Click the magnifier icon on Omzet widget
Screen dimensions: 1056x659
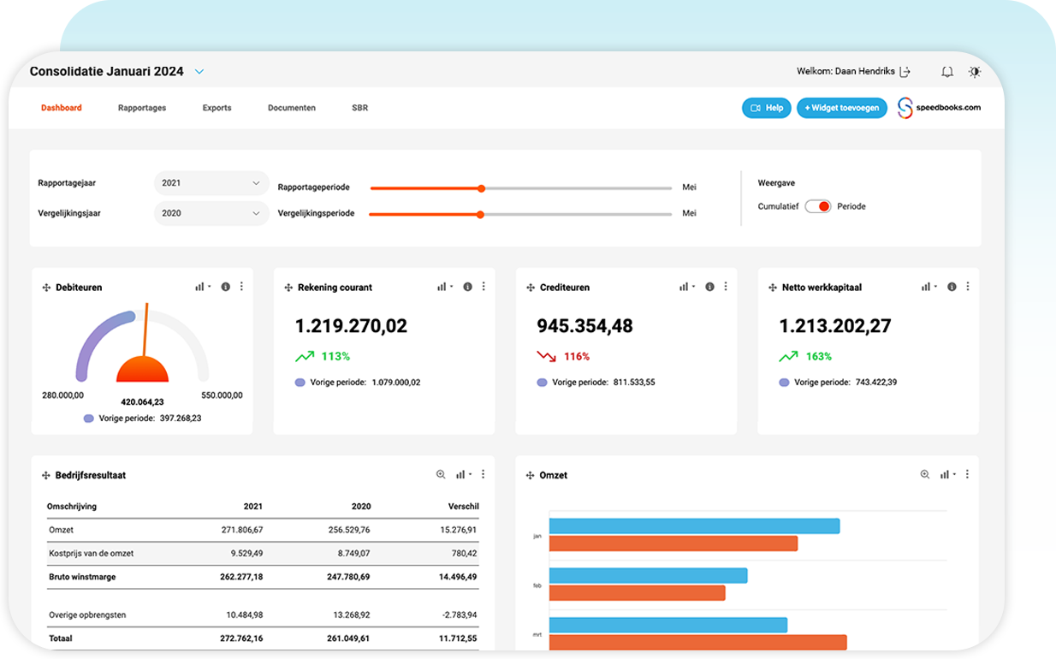[x=925, y=474]
